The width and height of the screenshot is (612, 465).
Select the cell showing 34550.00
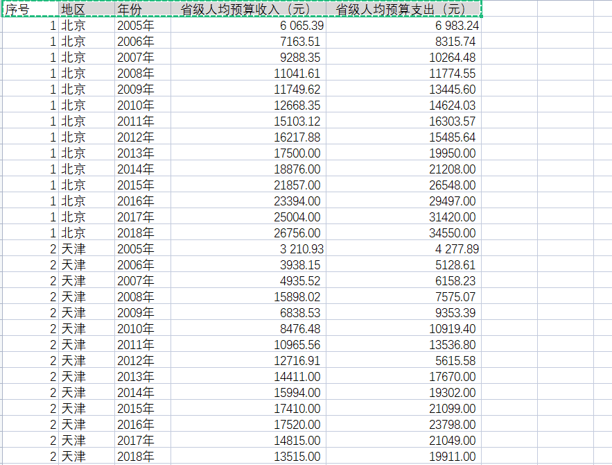[x=403, y=233]
